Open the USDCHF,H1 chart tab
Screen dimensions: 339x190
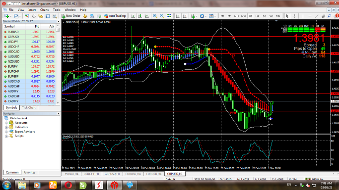(x=91, y=174)
